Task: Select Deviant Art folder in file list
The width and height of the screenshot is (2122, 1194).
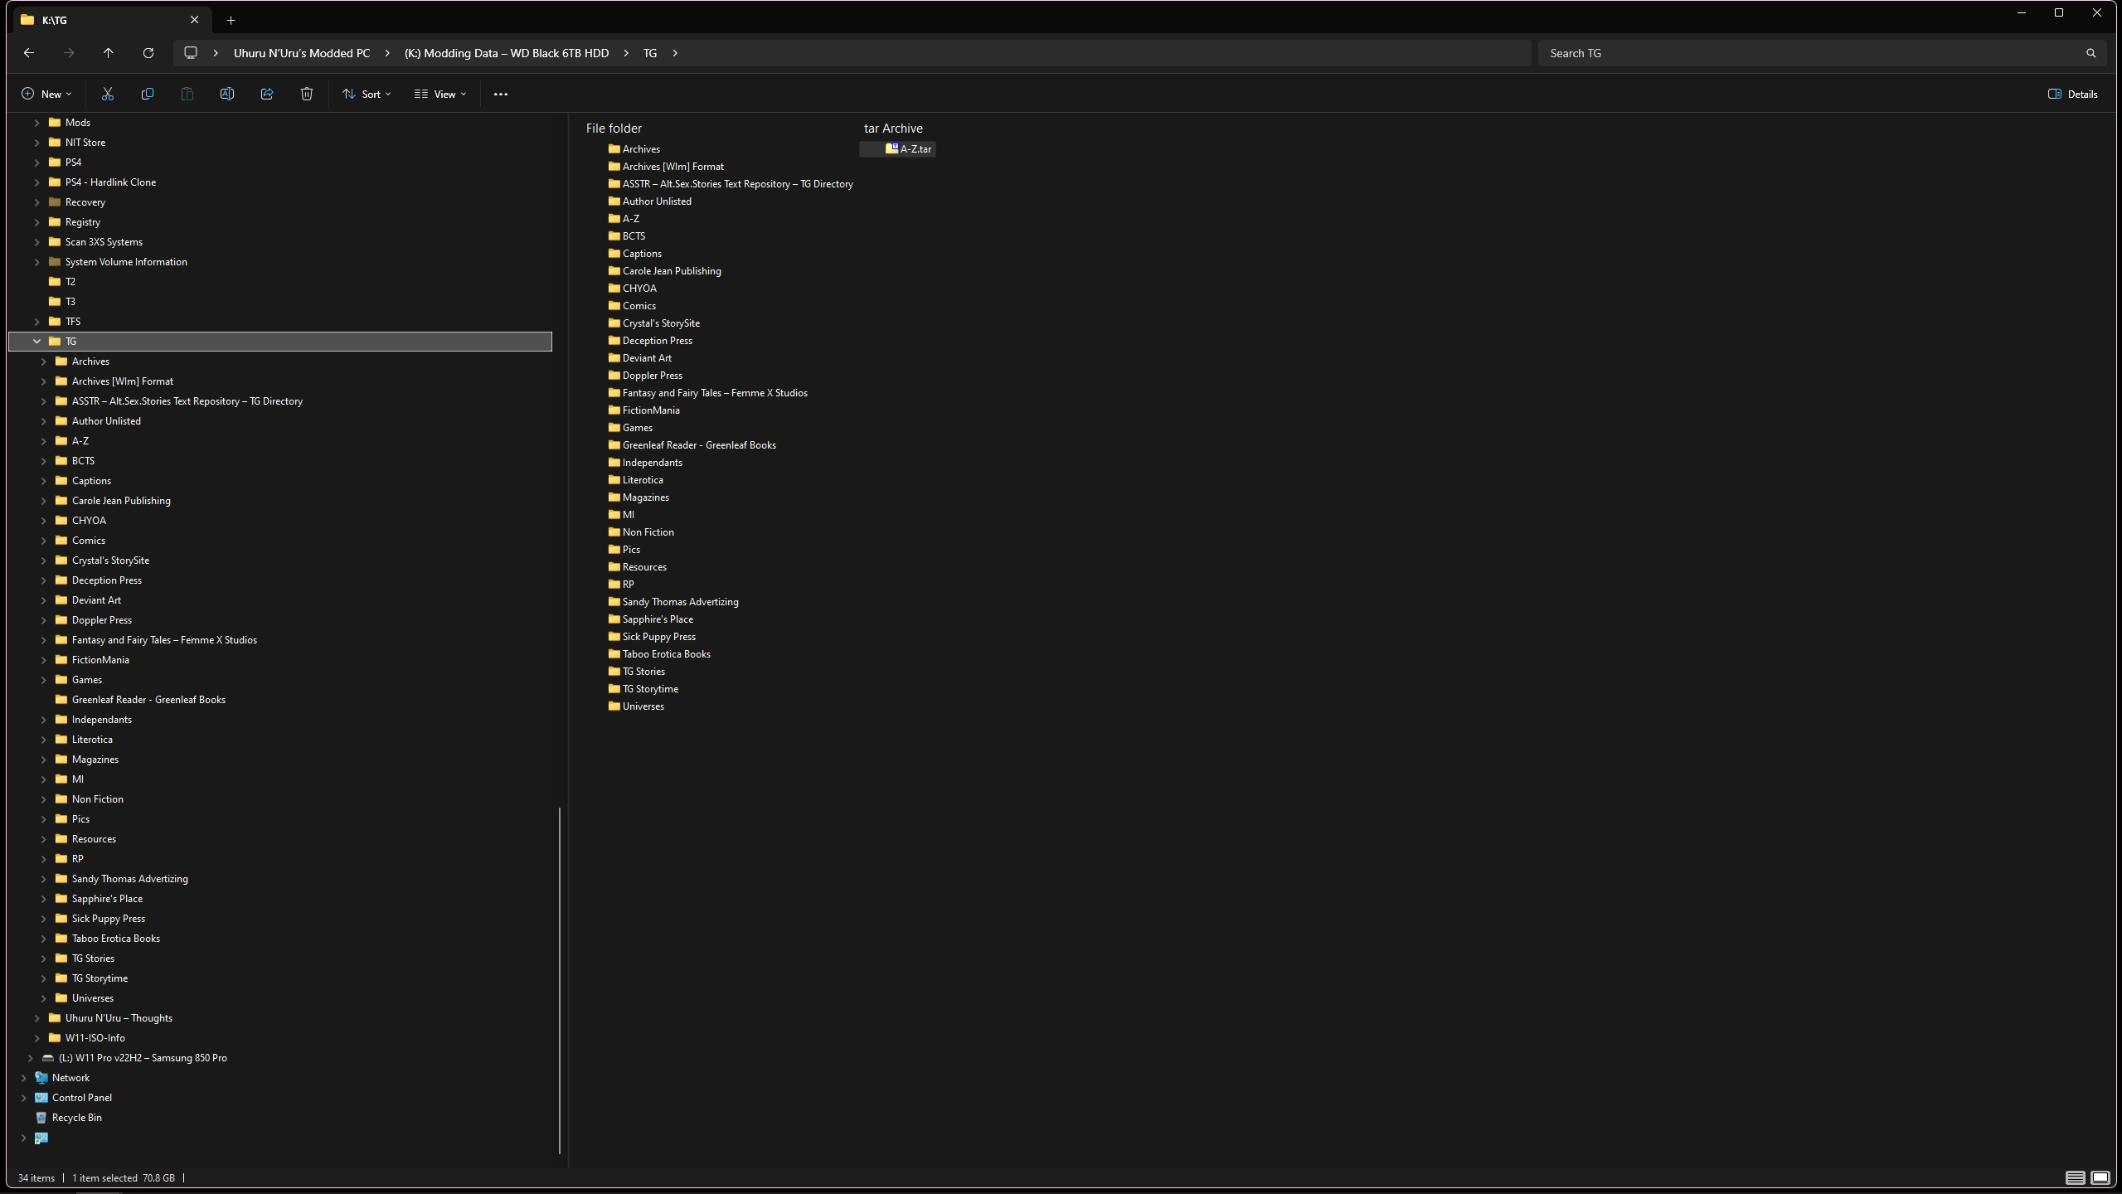Action: [x=647, y=358]
